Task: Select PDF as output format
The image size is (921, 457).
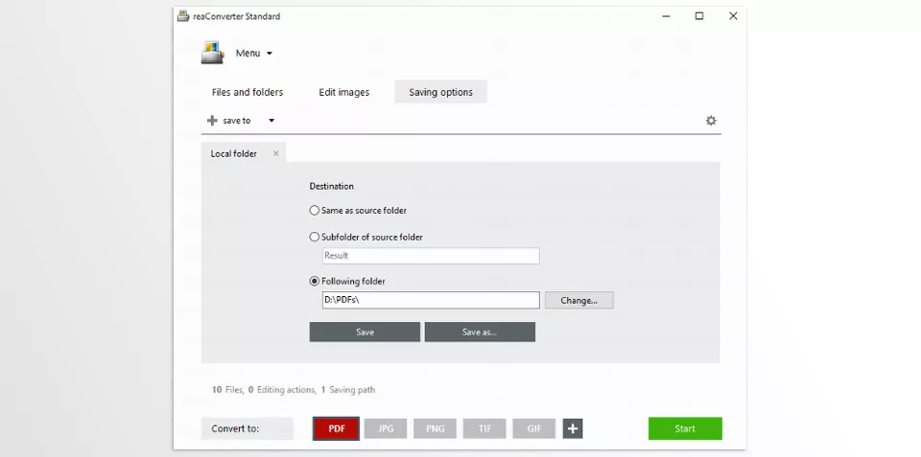Action: pos(337,428)
